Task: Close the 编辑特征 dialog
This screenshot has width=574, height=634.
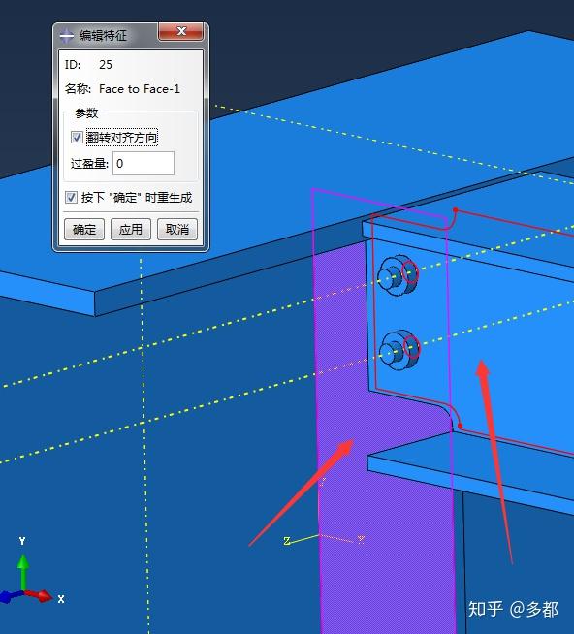Action: click(x=180, y=32)
